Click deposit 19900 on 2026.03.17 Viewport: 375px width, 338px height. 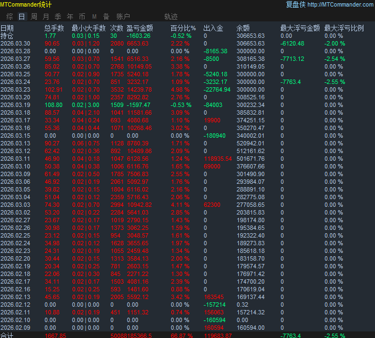[x=212, y=120]
